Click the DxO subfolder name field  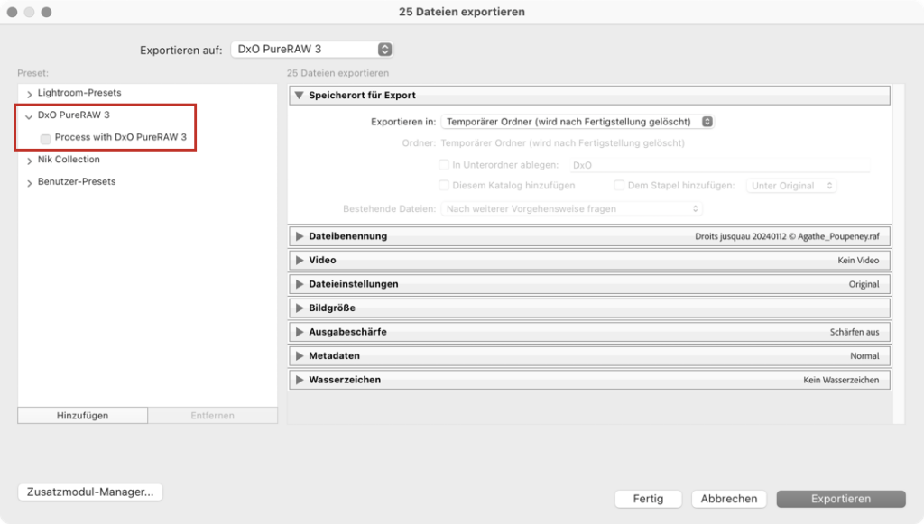click(x=719, y=165)
